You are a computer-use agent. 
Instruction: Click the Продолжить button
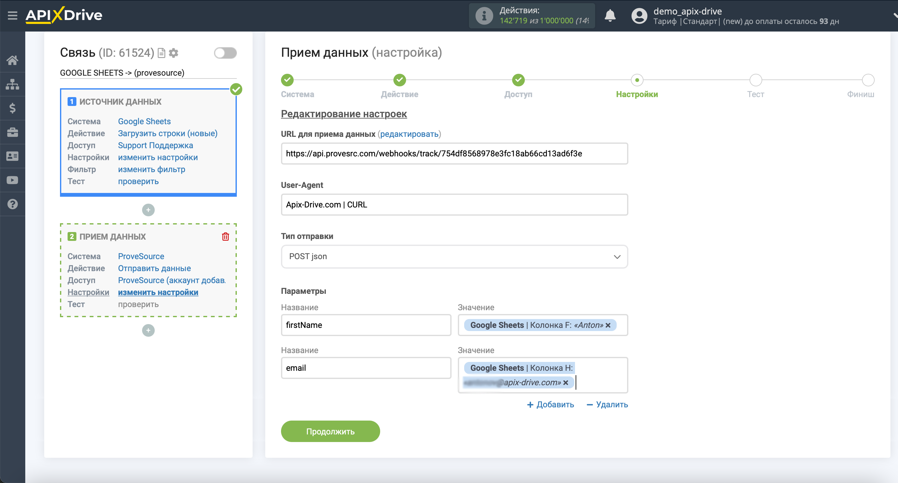pyautogui.click(x=330, y=432)
